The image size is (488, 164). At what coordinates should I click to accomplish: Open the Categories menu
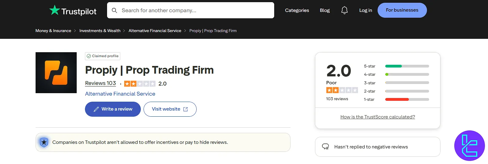point(297,10)
